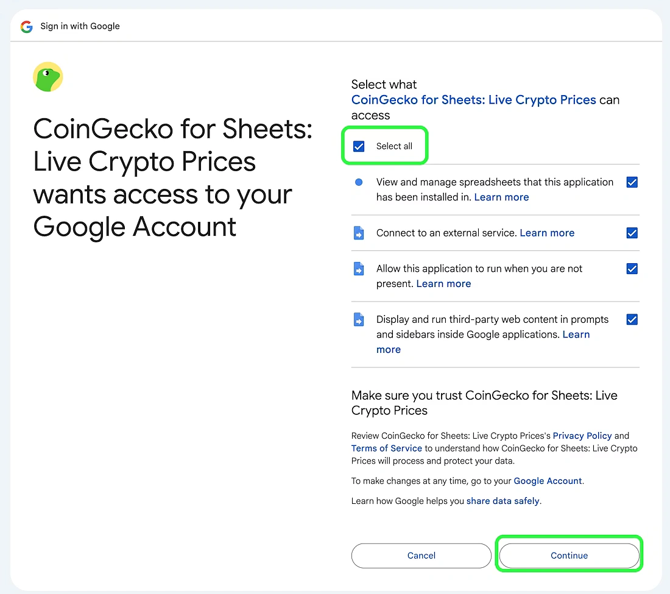Open the share data safely link
670x594 pixels.
pos(503,501)
